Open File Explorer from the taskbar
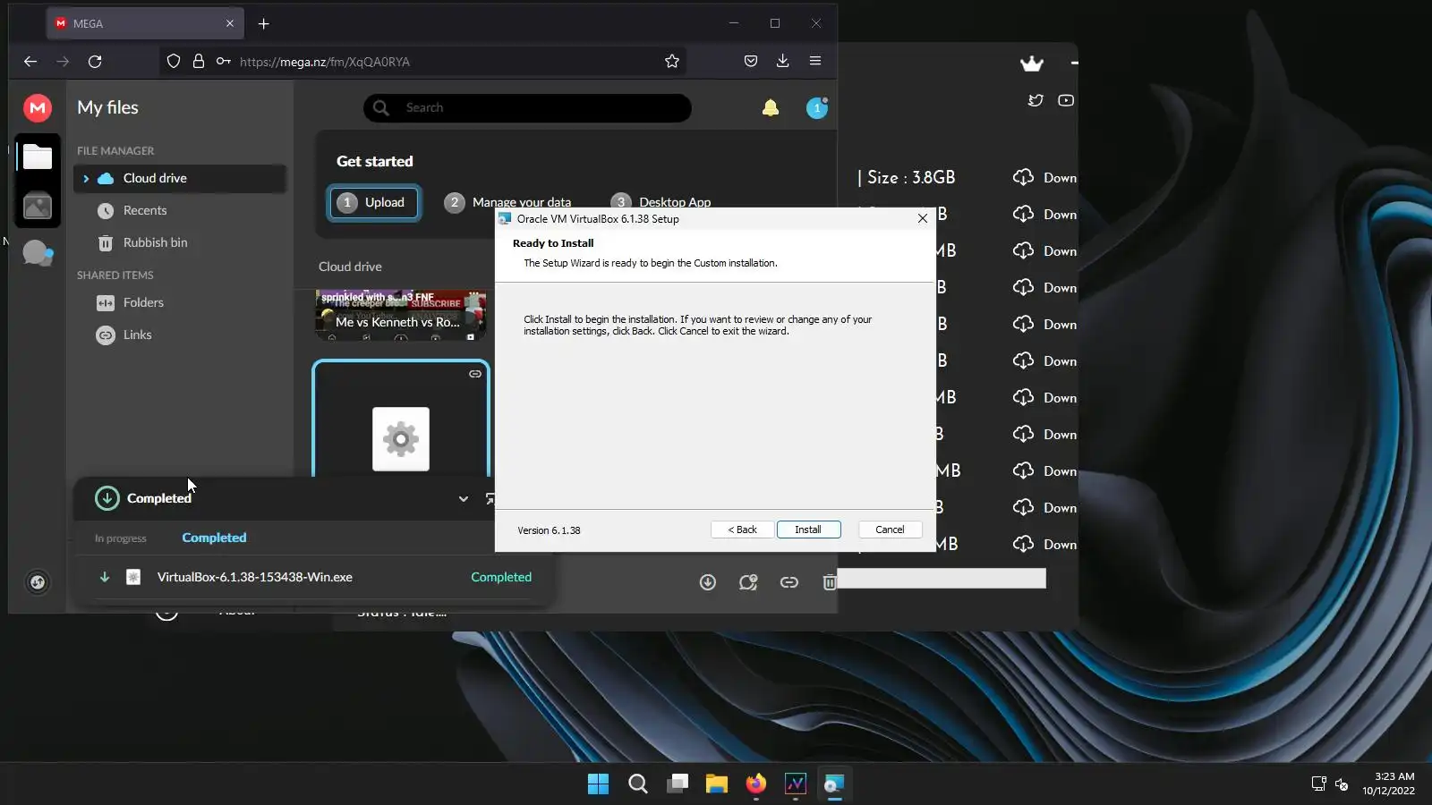 pyautogui.click(x=716, y=784)
